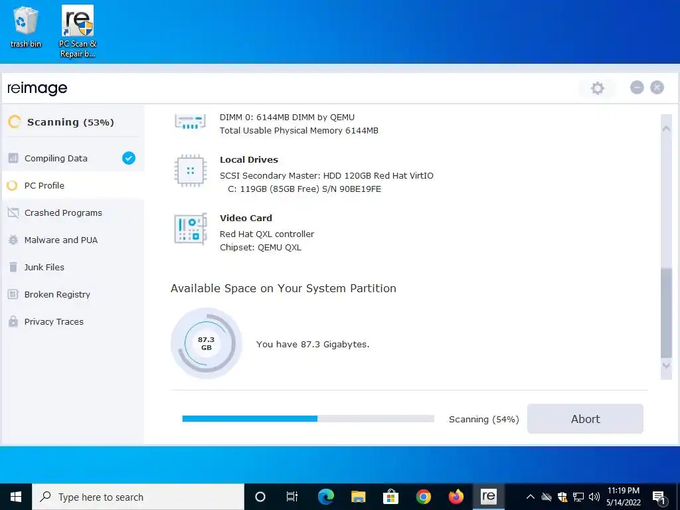Click the Local Drives heading

coord(249,159)
